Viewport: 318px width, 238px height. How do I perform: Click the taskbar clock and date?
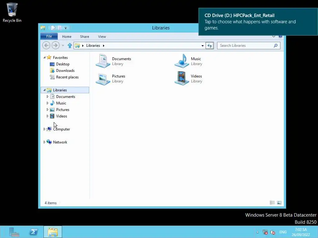pyautogui.click(x=301, y=232)
